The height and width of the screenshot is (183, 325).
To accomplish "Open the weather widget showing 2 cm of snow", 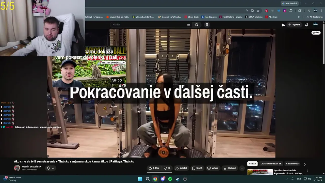I will point(12,179).
